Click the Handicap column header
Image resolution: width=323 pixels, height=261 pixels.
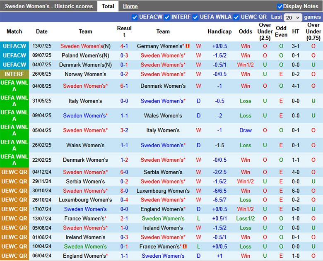(x=219, y=31)
